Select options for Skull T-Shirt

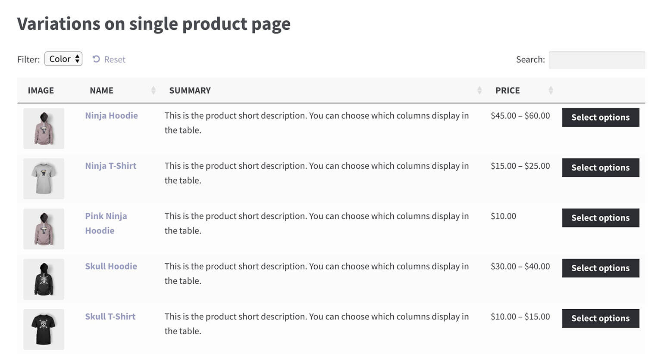tap(600, 318)
